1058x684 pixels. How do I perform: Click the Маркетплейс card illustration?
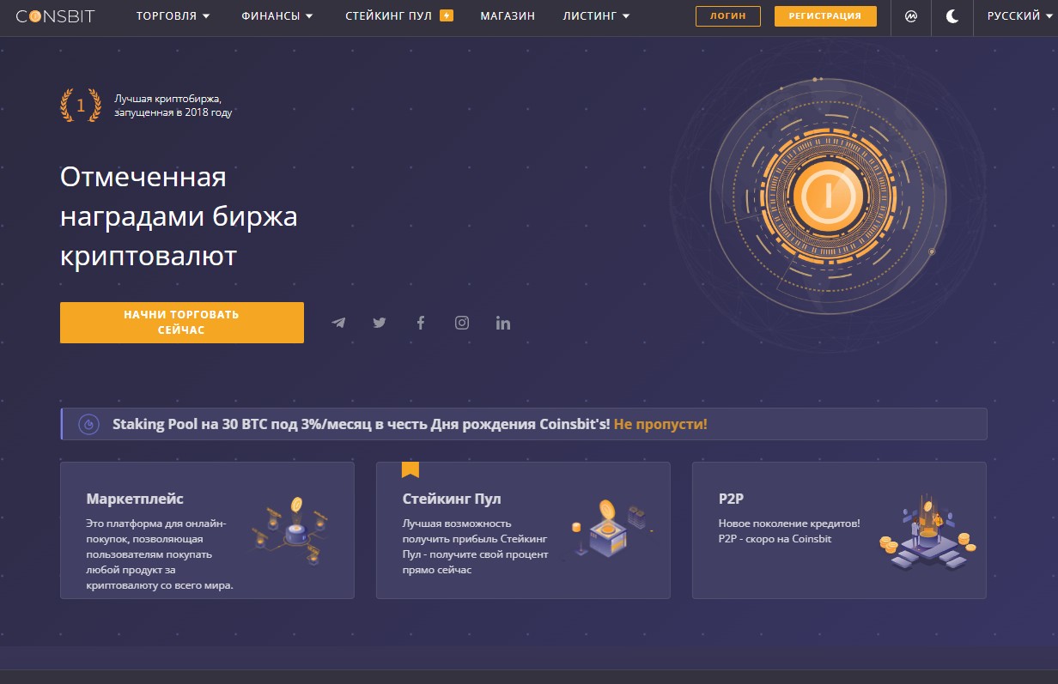click(x=290, y=530)
